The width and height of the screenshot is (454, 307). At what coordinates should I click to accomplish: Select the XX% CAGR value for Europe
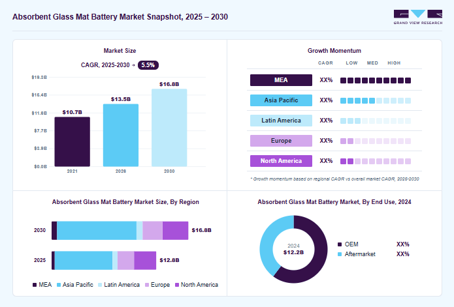[x=326, y=141]
